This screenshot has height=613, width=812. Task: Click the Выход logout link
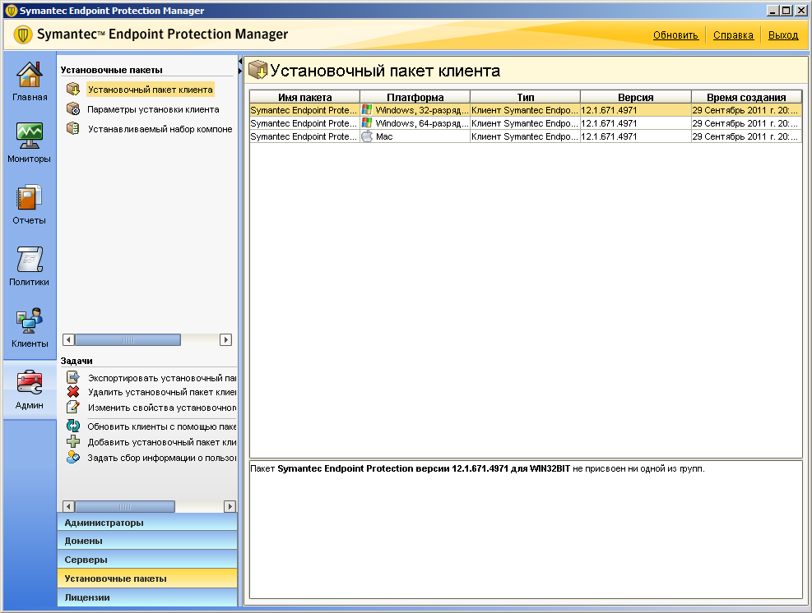[783, 35]
